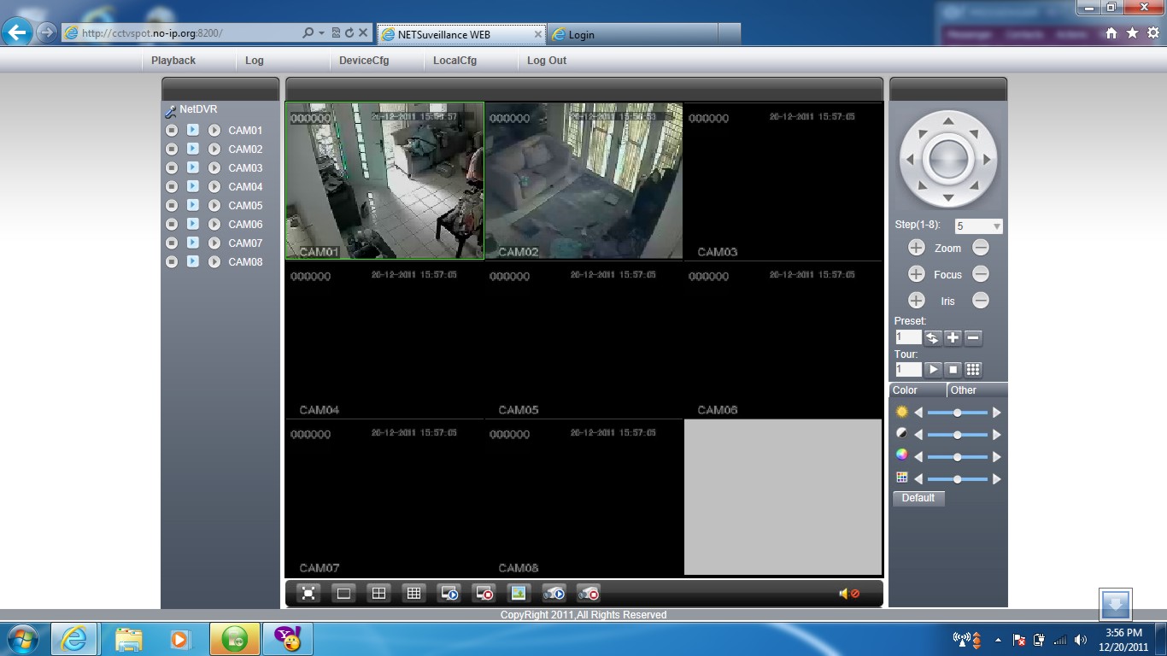The height and width of the screenshot is (656, 1167).
Task: Switch to full screen video view
Action: click(x=308, y=593)
